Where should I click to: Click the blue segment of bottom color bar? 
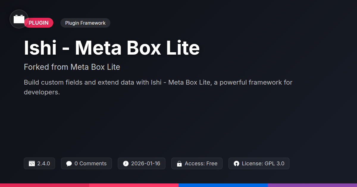point(223,185)
